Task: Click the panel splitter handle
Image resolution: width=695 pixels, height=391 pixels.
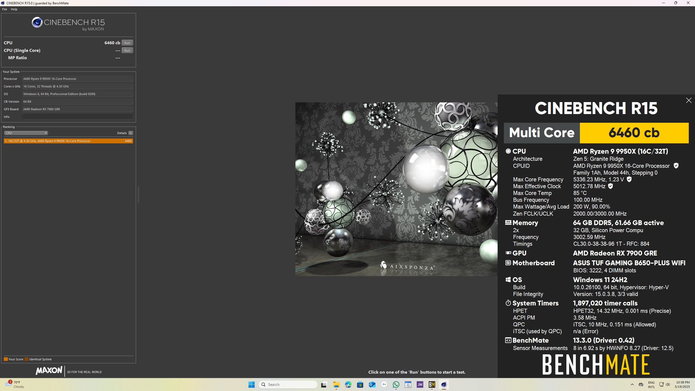Action: click(138, 195)
